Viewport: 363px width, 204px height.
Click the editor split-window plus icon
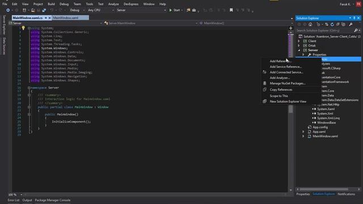[x=291, y=28]
